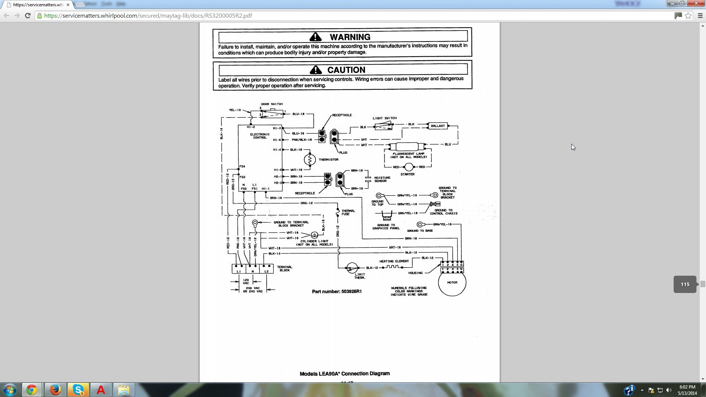Focus the URL address bar
706x397 pixels.
tap(353, 15)
